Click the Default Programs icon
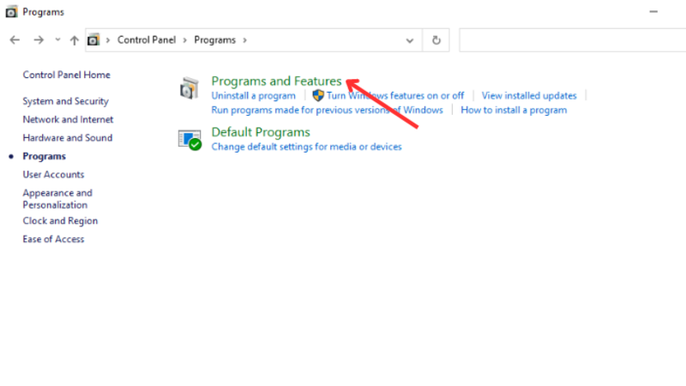This screenshot has height=386, width=686. 190,140
